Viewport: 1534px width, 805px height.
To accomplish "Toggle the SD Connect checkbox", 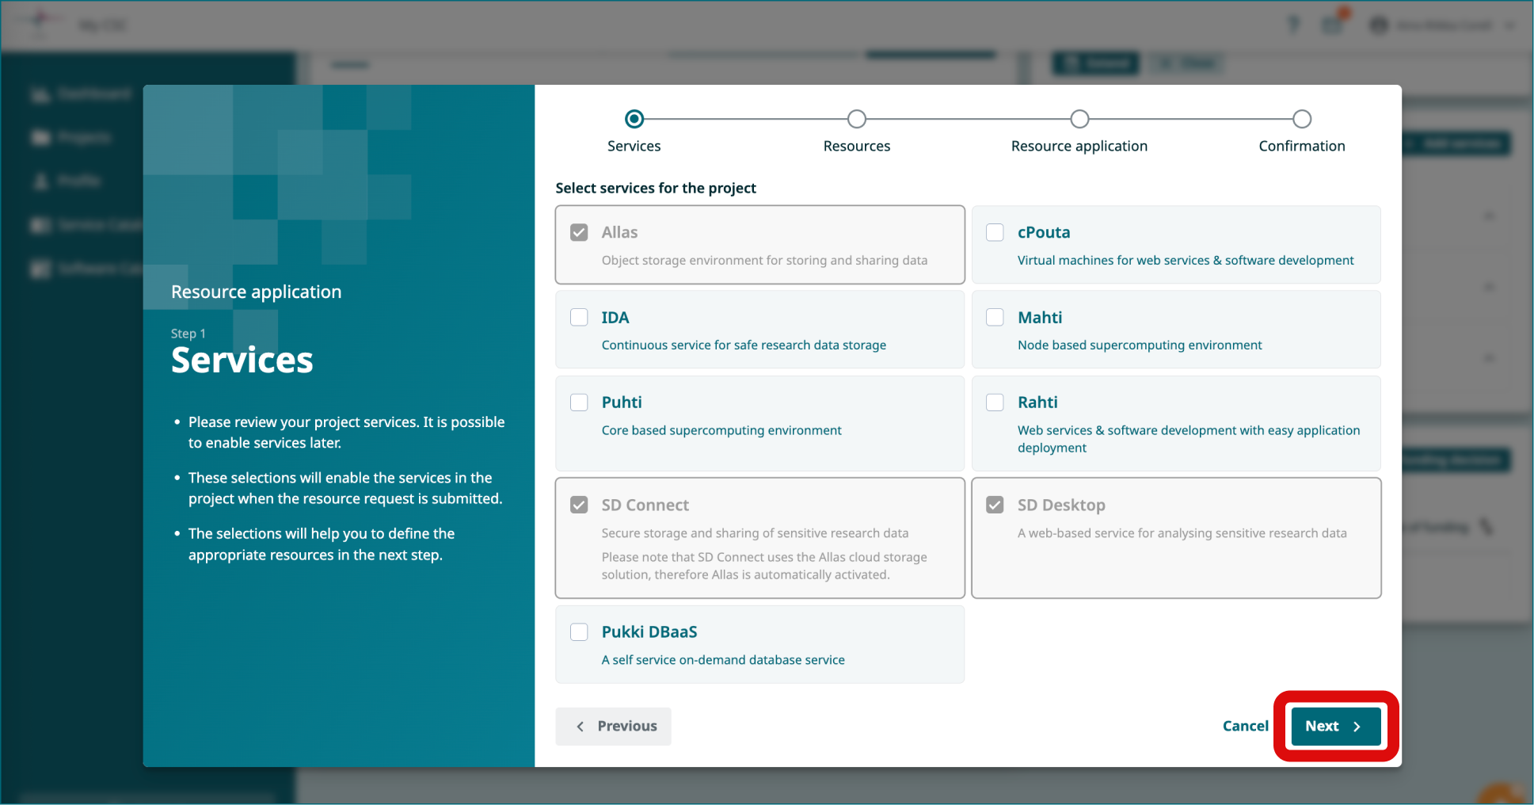I will point(579,505).
